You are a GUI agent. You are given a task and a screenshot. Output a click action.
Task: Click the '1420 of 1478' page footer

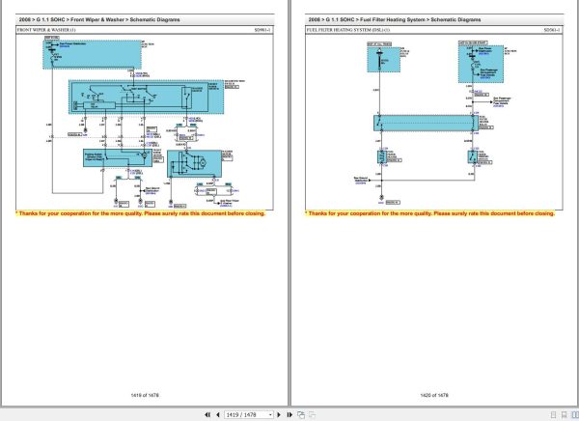coord(434,395)
